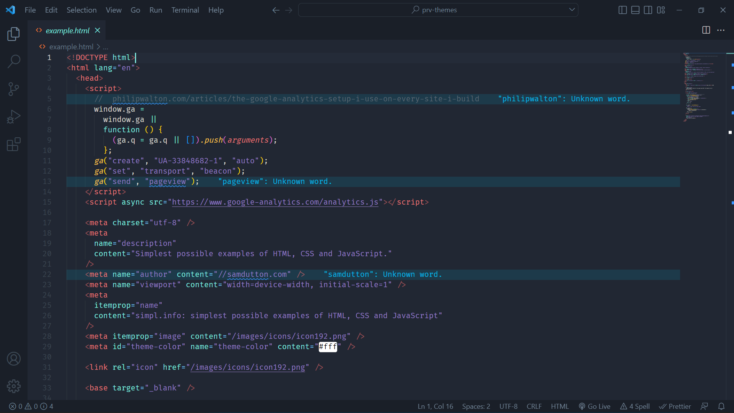This screenshot has width=734, height=413.
Task: Select the example.html editor tab
Action: click(67, 31)
